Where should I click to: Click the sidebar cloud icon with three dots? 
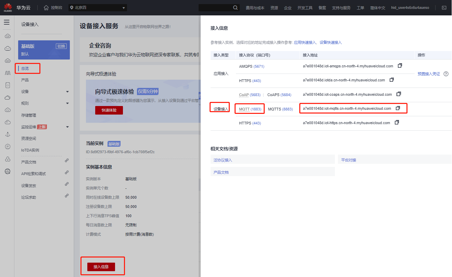click(x=7, y=49)
